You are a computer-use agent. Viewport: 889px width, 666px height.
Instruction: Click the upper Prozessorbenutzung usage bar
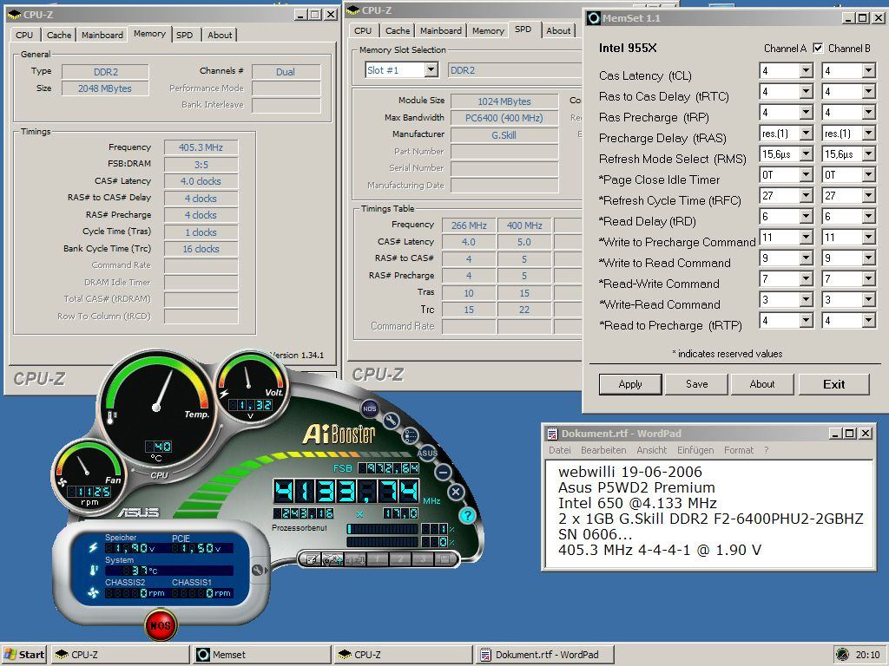[x=383, y=528]
